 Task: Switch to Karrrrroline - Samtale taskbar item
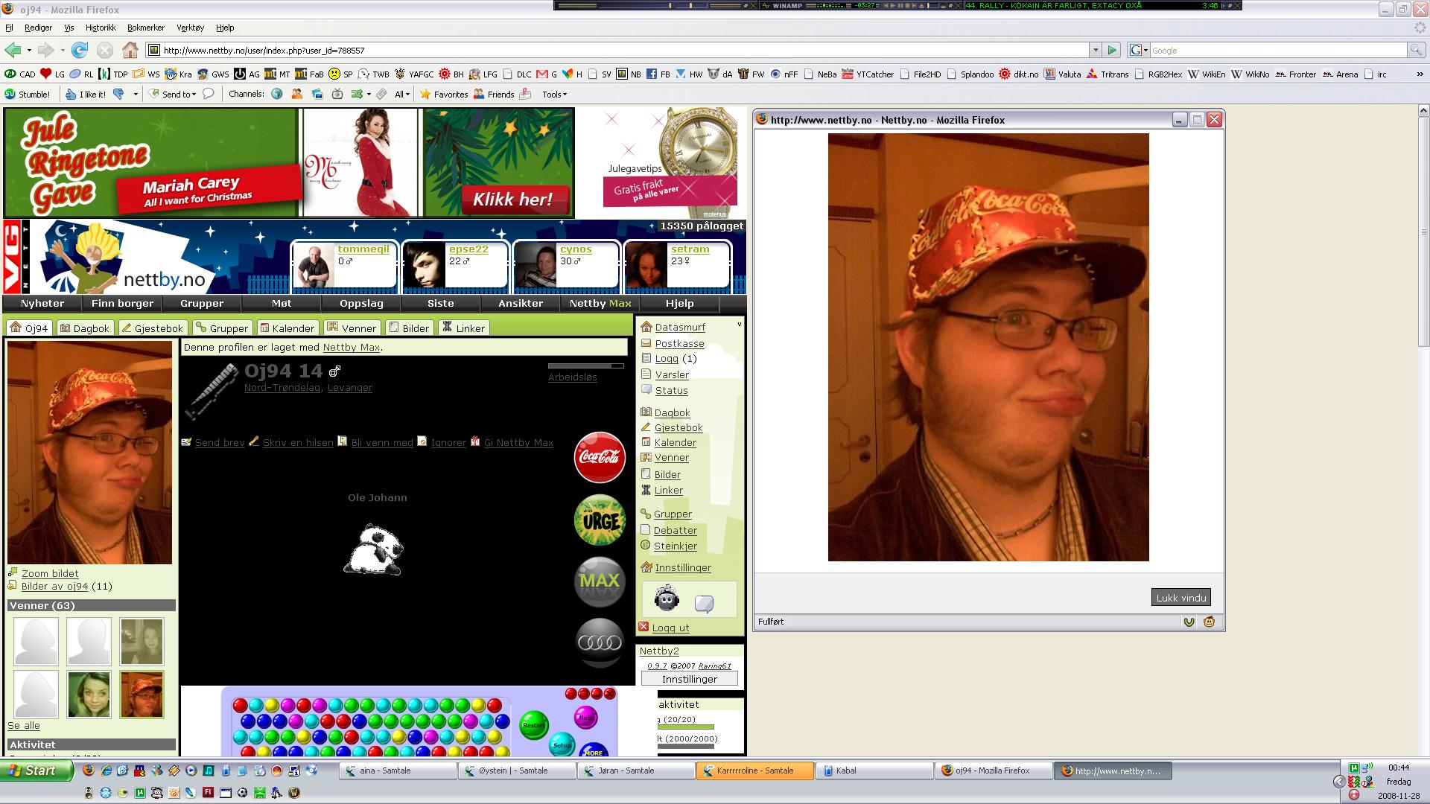[755, 770]
